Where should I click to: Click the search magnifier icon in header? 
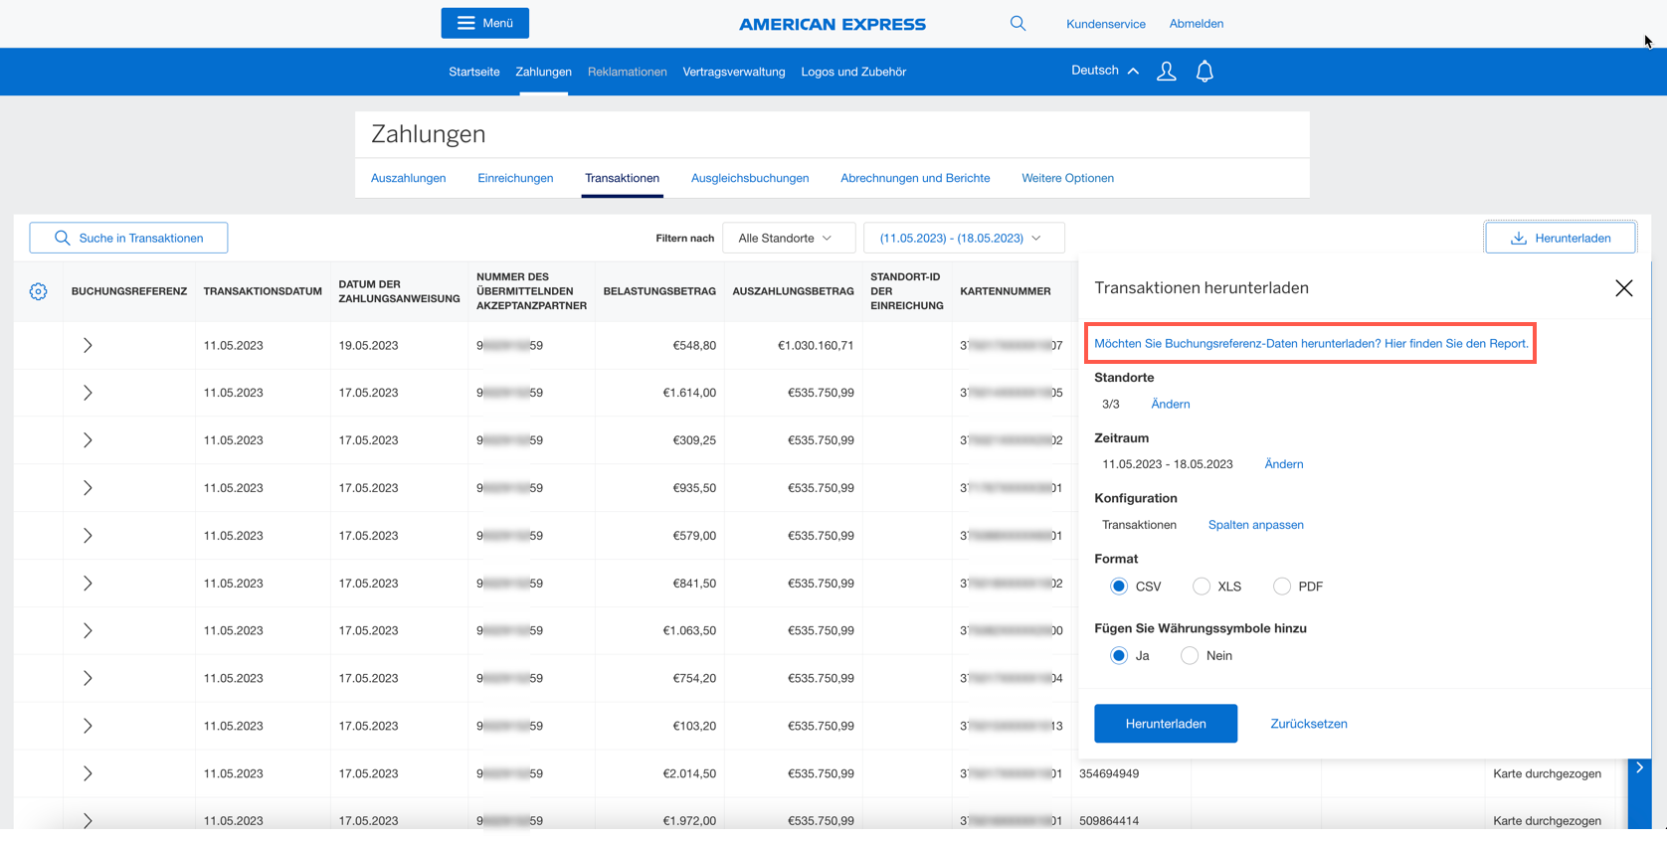pyautogui.click(x=1018, y=23)
